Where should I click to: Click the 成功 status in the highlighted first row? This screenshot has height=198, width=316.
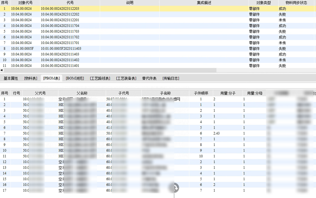282,9
